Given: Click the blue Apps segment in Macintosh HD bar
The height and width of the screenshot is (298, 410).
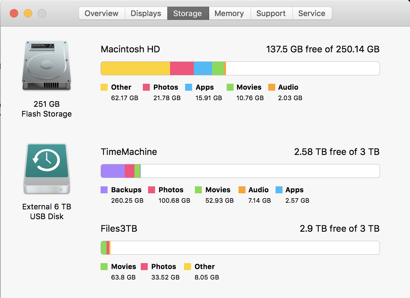Looking at the screenshot, I should pos(203,68).
